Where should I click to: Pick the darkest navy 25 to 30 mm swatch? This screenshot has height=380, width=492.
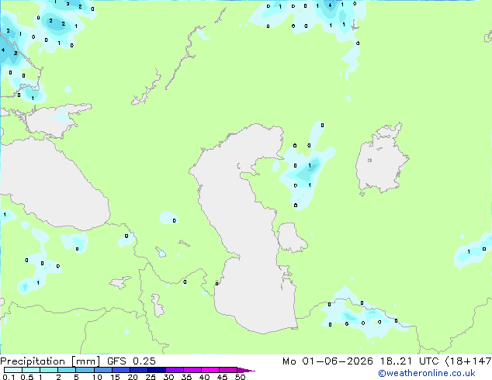coord(156,370)
